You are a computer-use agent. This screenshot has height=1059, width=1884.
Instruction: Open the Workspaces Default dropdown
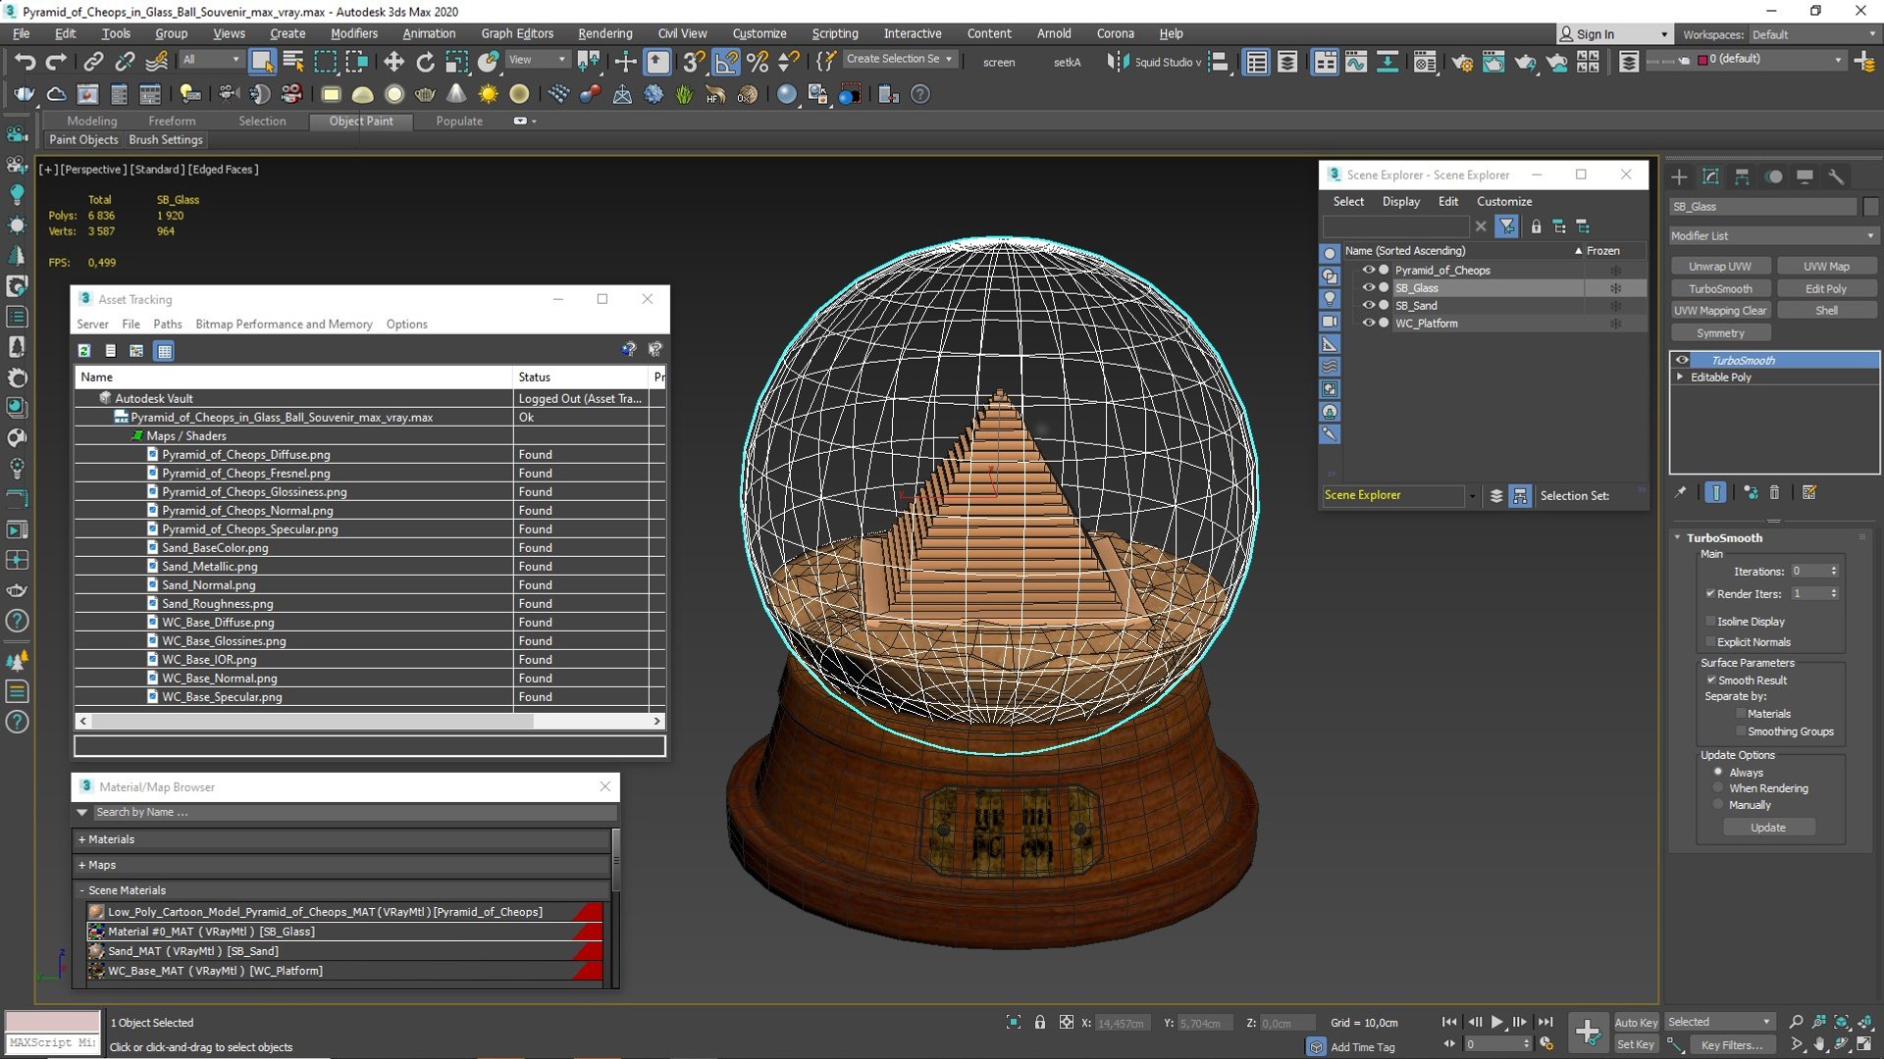(x=1812, y=34)
